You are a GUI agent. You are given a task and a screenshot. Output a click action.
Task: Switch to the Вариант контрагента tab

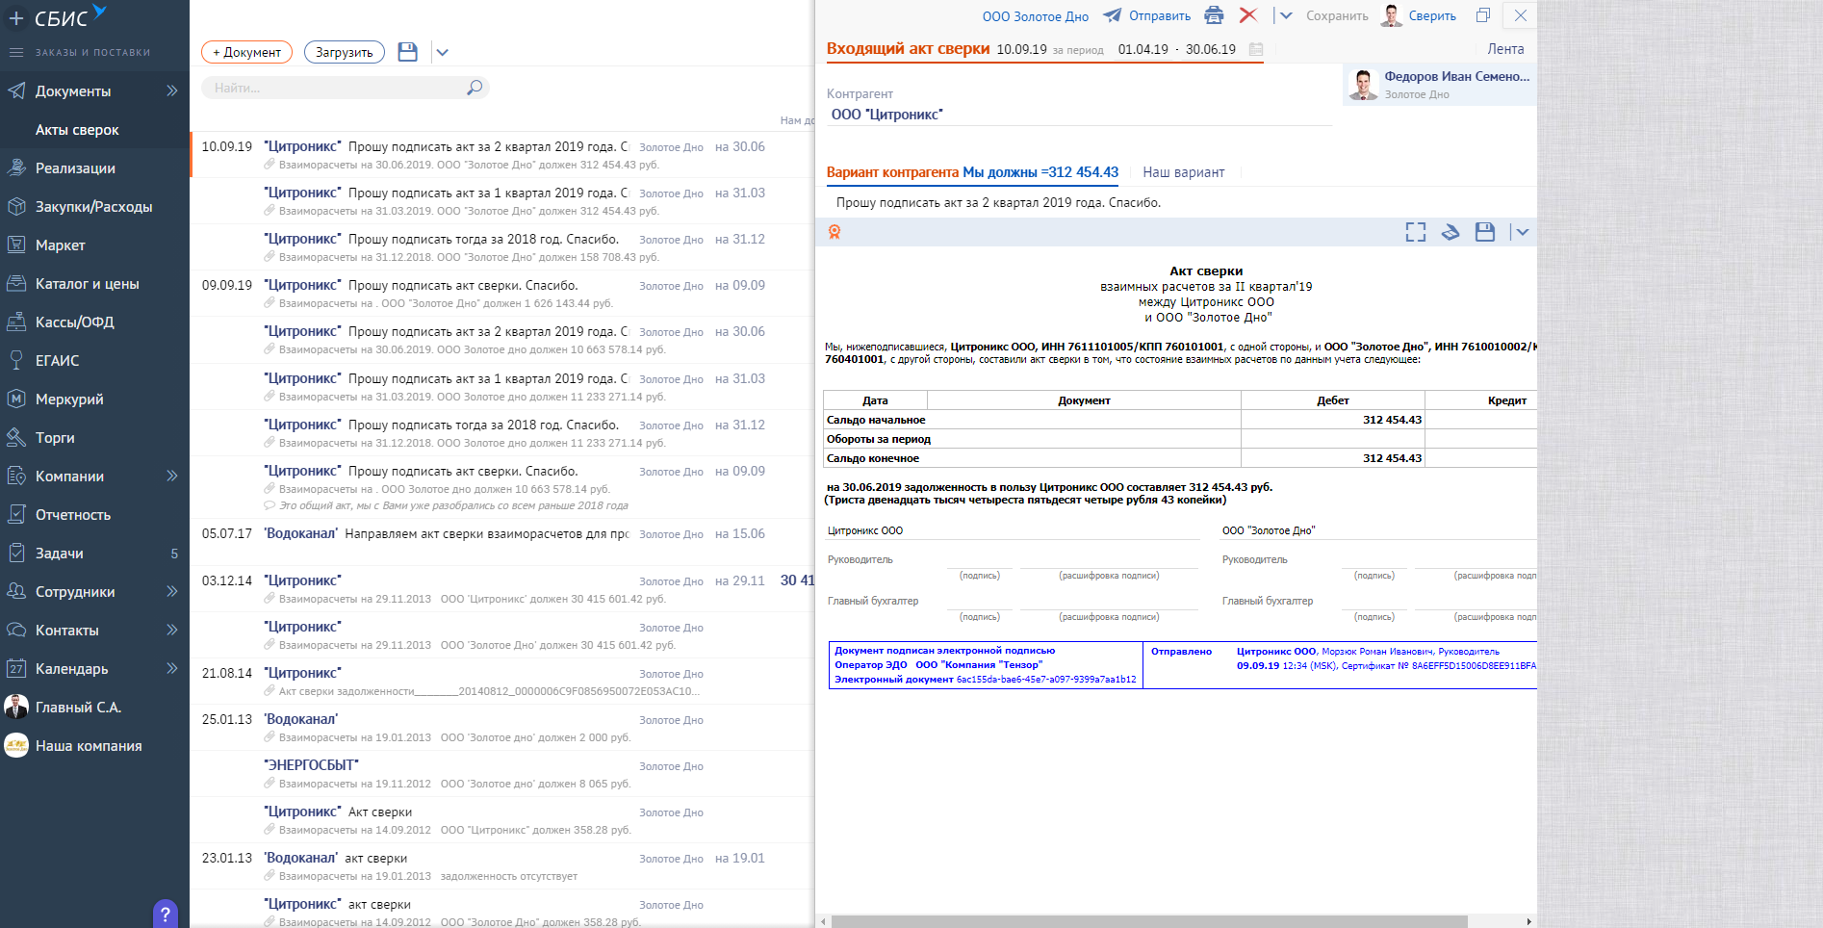tap(972, 172)
